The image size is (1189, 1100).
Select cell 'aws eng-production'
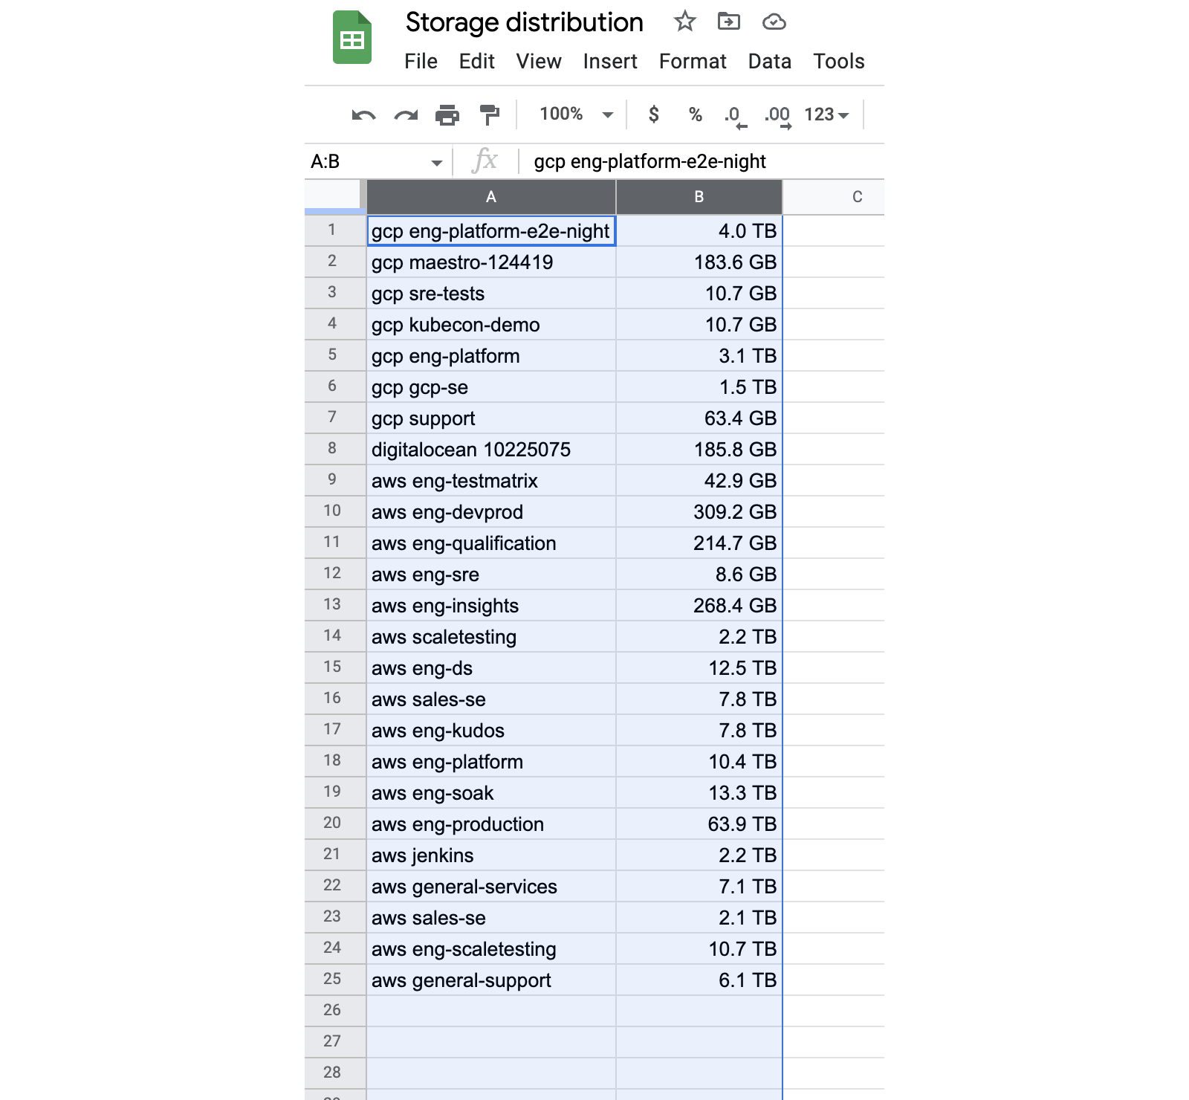pos(491,824)
